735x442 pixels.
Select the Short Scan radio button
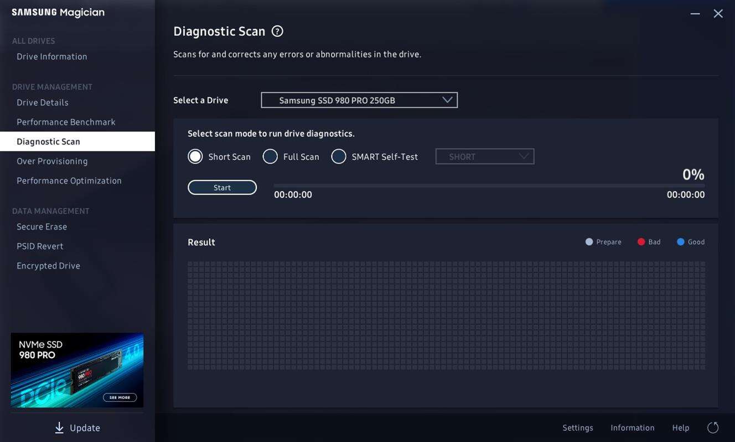tap(195, 157)
